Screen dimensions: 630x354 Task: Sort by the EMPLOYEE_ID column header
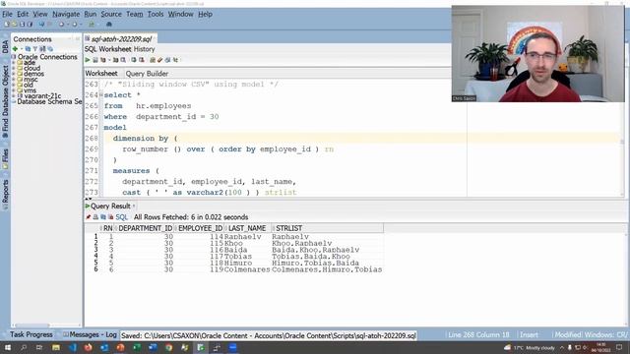pos(200,228)
